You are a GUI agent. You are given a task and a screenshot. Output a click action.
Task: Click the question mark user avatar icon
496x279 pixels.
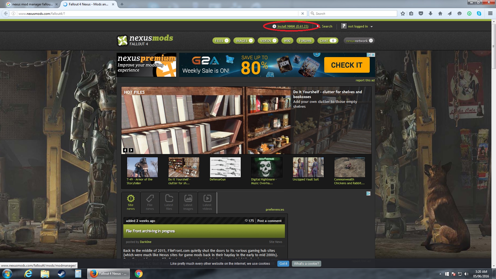(344, 26)
